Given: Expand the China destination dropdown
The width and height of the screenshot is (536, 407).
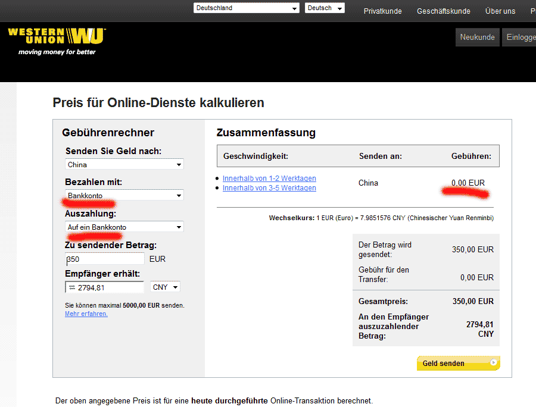Looking at the screenshot, I should click(124, 165).
